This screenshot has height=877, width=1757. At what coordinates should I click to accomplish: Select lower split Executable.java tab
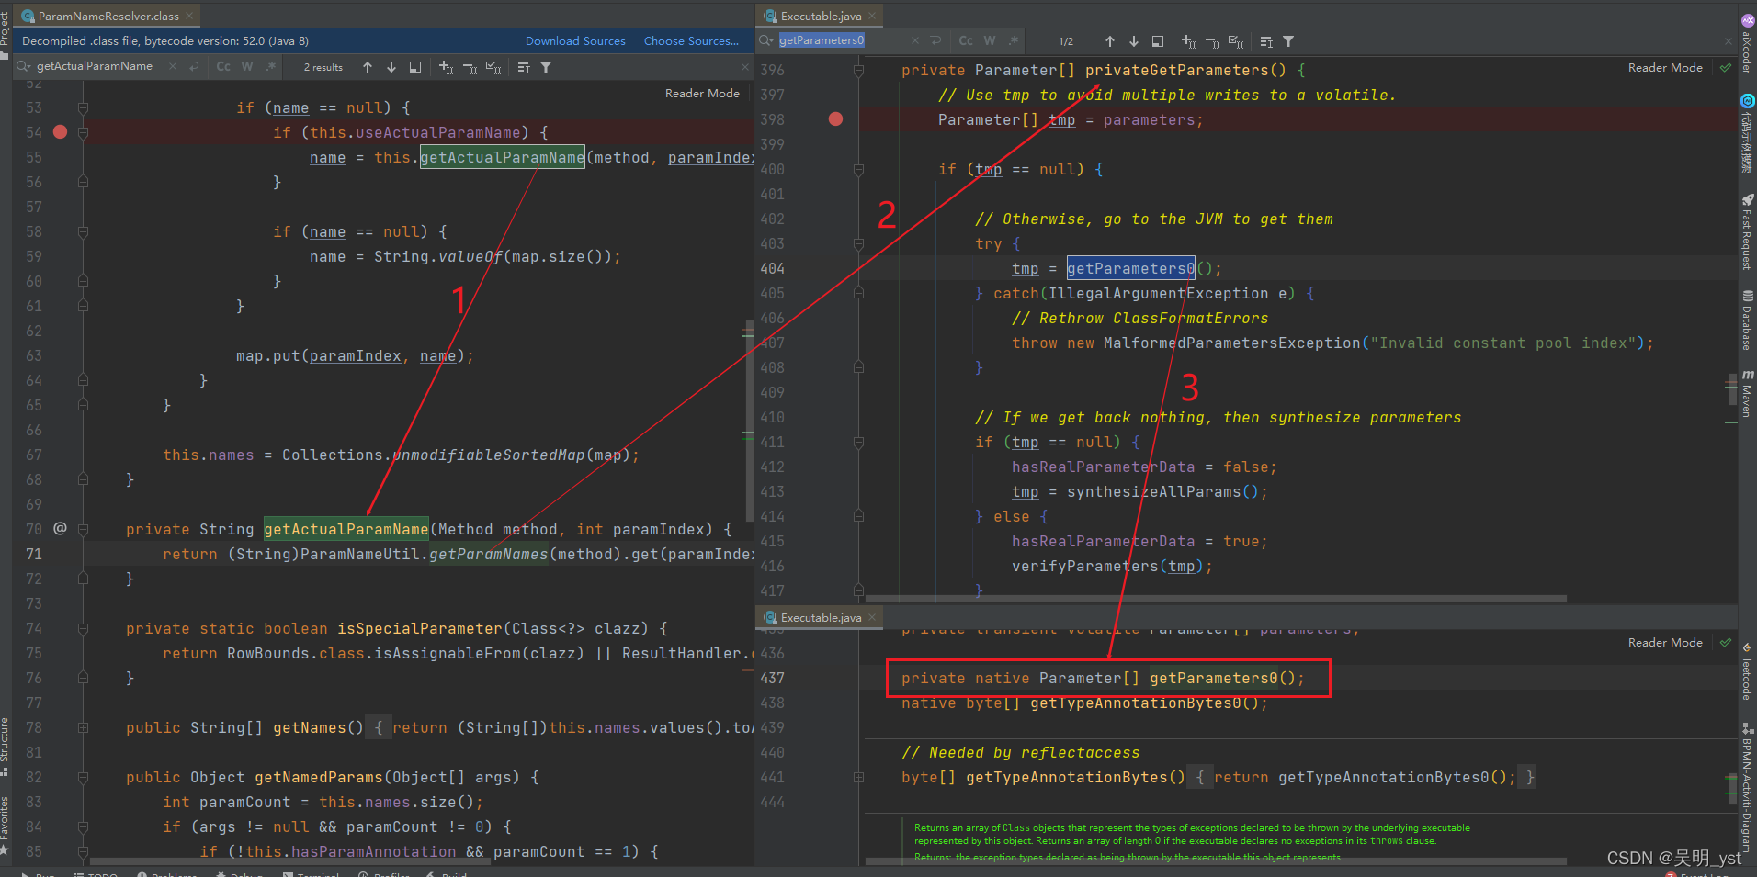820,618
